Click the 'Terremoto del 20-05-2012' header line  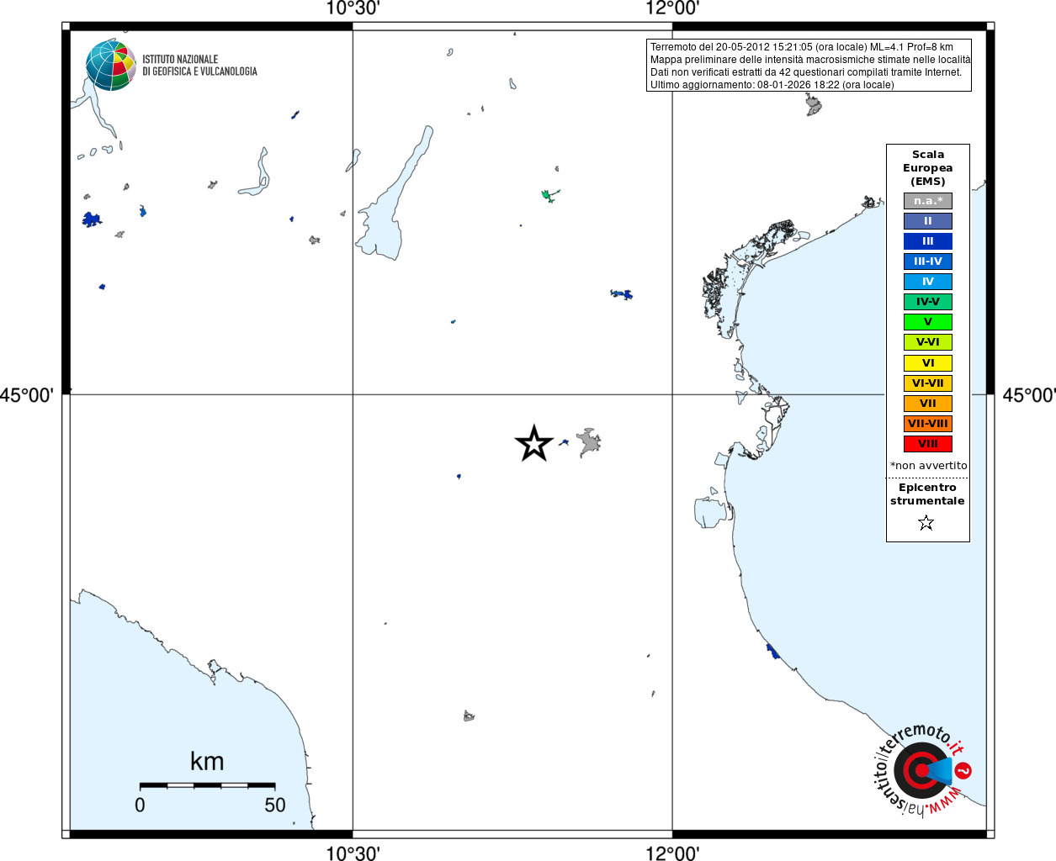(802, 47)
